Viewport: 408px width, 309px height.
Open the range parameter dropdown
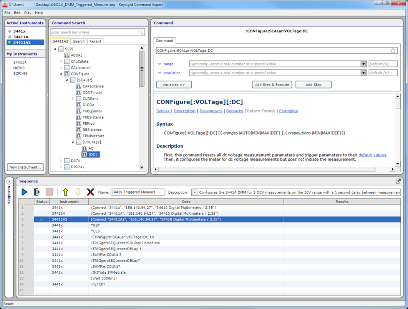tap(363, 64)
